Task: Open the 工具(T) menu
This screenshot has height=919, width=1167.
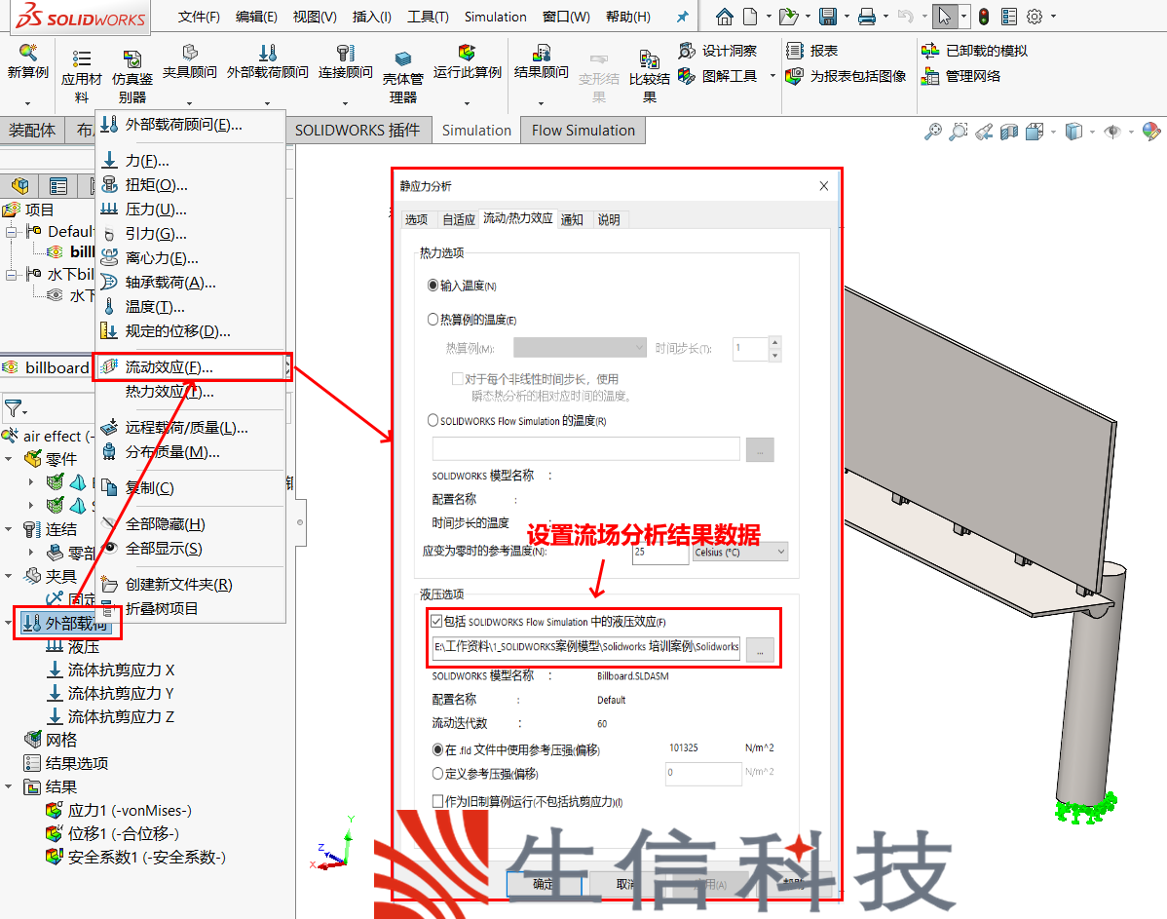Action: (428, 17)
